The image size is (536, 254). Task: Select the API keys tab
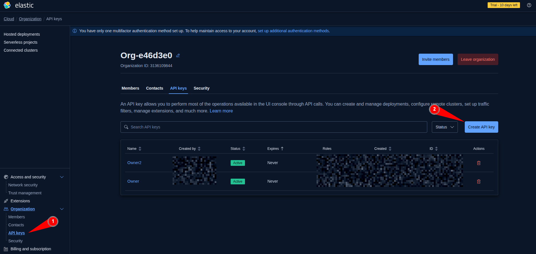click(x=178, y=88)
